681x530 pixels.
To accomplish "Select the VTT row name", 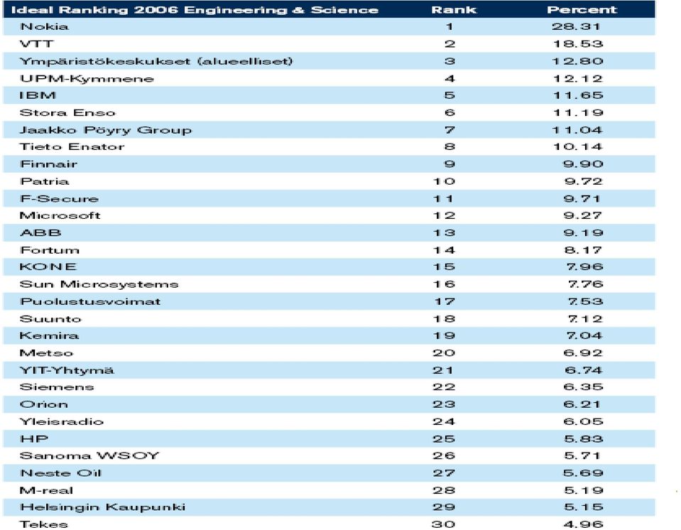I will (37, 44).
